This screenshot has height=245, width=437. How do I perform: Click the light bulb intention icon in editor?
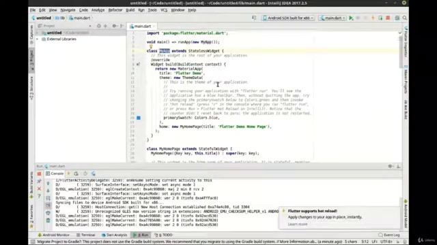(x=151, y=47)
